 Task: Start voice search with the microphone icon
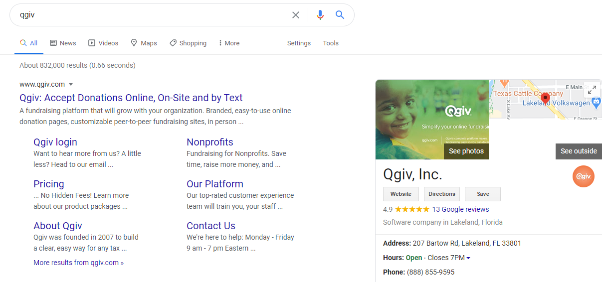(320, 15)
